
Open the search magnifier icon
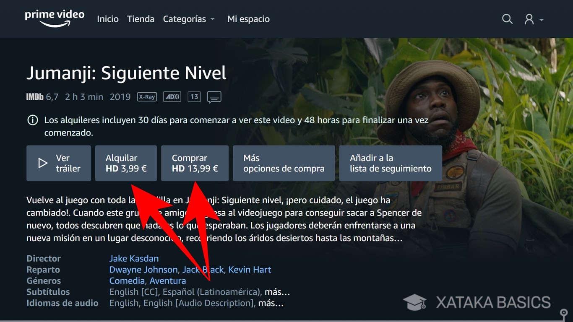coord(507,19)
